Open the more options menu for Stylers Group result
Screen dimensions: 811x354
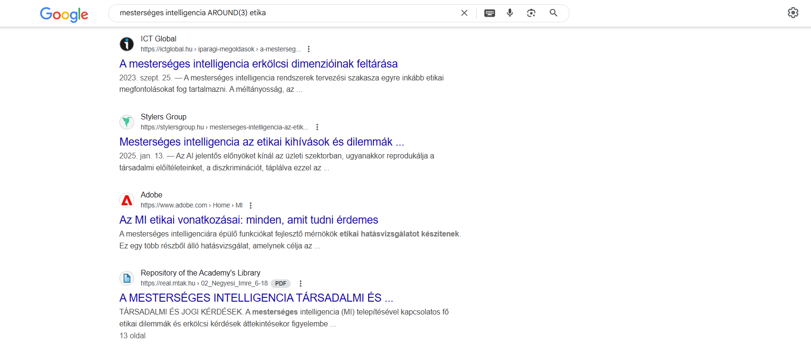[317, 127]
